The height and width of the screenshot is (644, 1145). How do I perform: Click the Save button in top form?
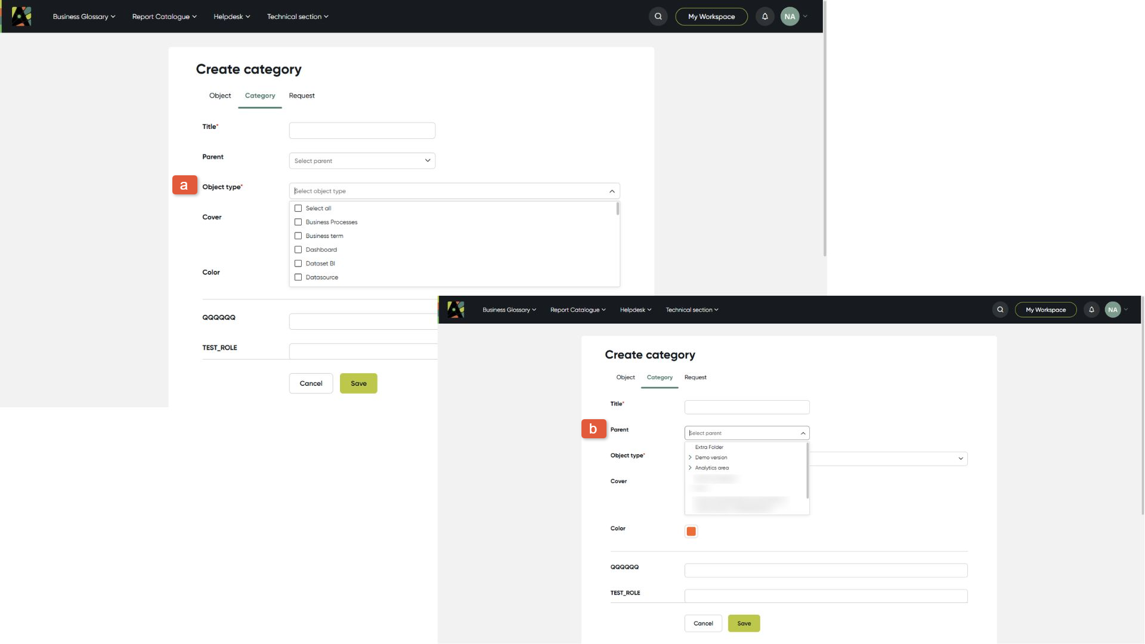click(x=358, y=383)
